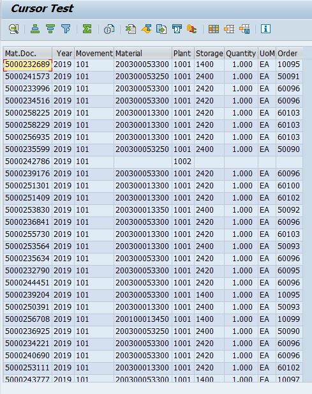
Task: Click document number 5000256935
Action: click(x=27, y=137)
